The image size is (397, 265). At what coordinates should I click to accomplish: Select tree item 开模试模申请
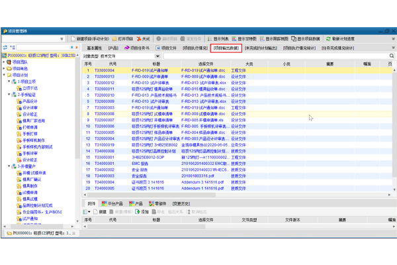point(34,173)
